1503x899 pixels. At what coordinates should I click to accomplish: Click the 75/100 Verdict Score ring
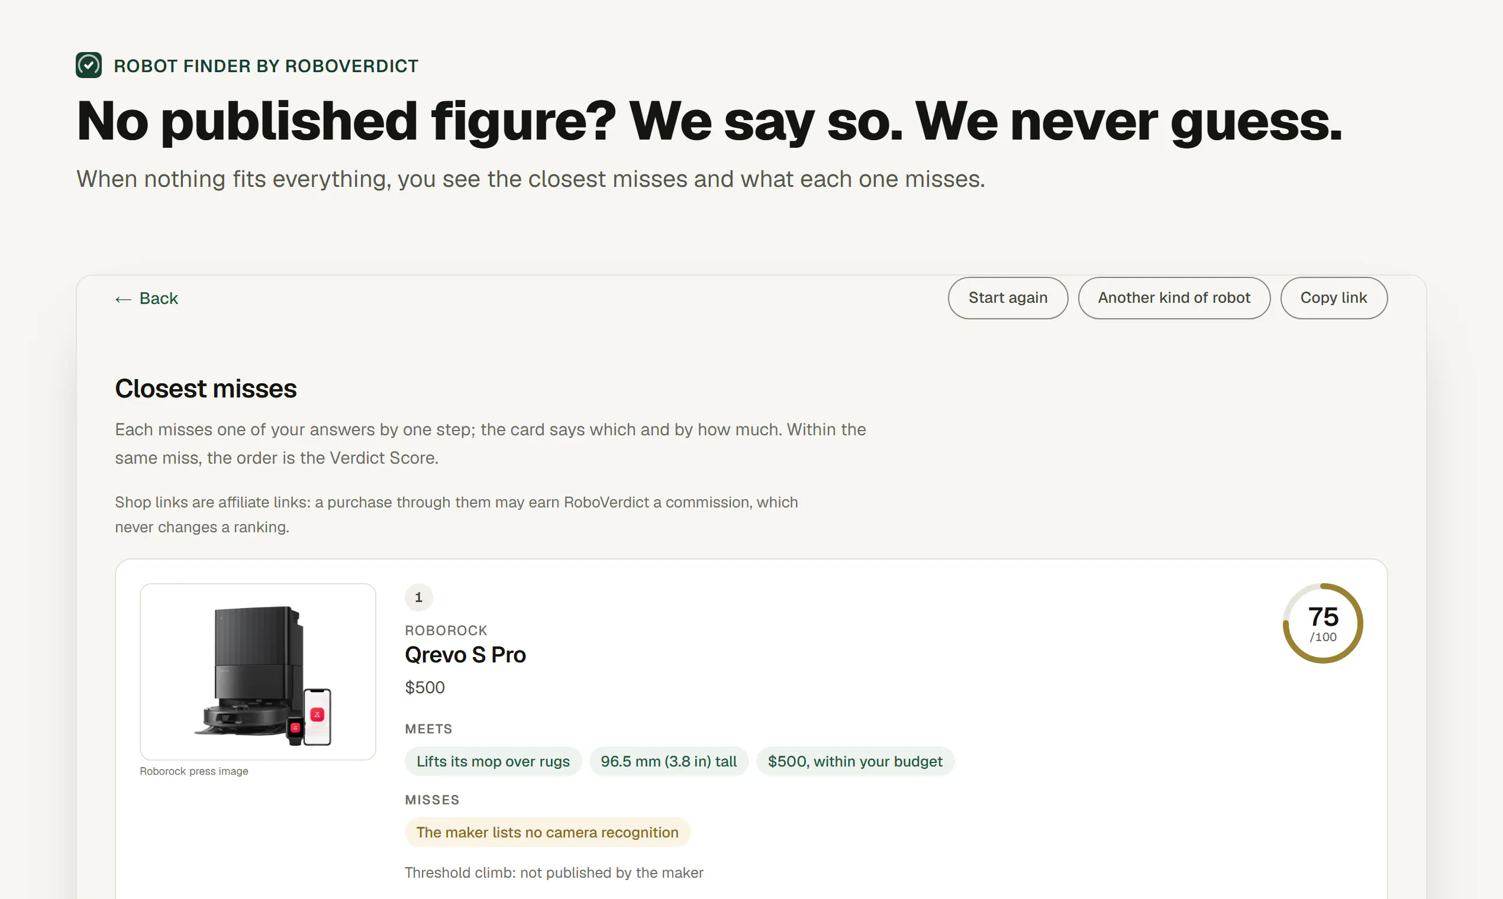tap(1323, 623)
